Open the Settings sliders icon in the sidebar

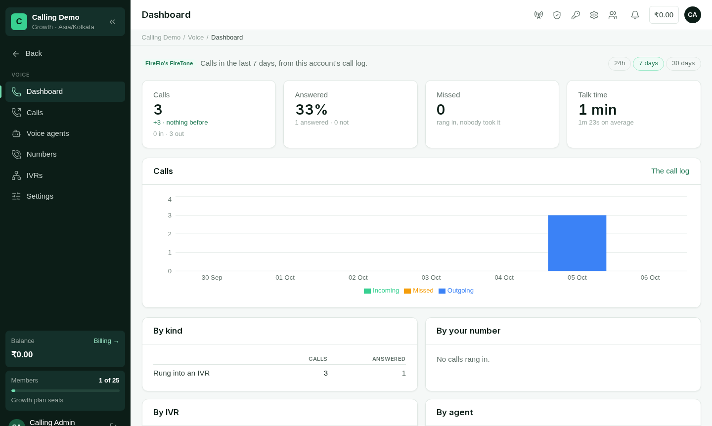click(x=16, y=196)
